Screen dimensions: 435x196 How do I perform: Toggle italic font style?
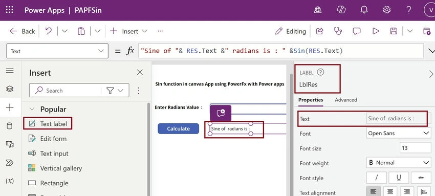tap(377, 178)
